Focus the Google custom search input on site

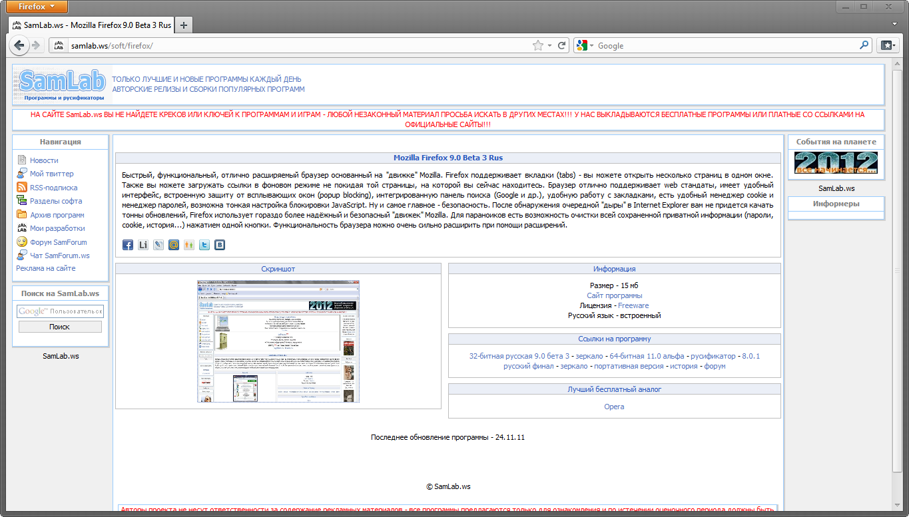click(x=60, y=311)
